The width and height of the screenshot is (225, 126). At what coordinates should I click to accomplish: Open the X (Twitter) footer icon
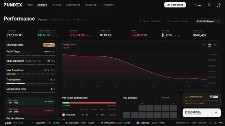pos(215,123)
